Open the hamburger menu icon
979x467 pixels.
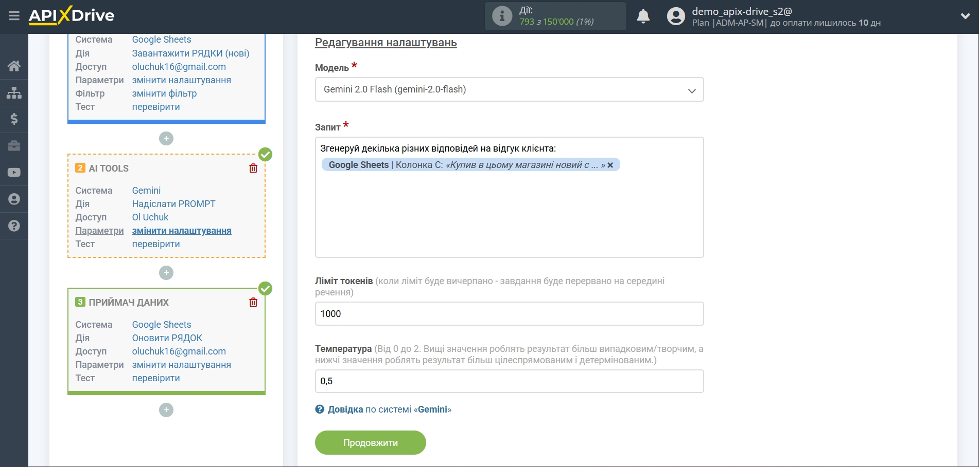coord(14,16)
